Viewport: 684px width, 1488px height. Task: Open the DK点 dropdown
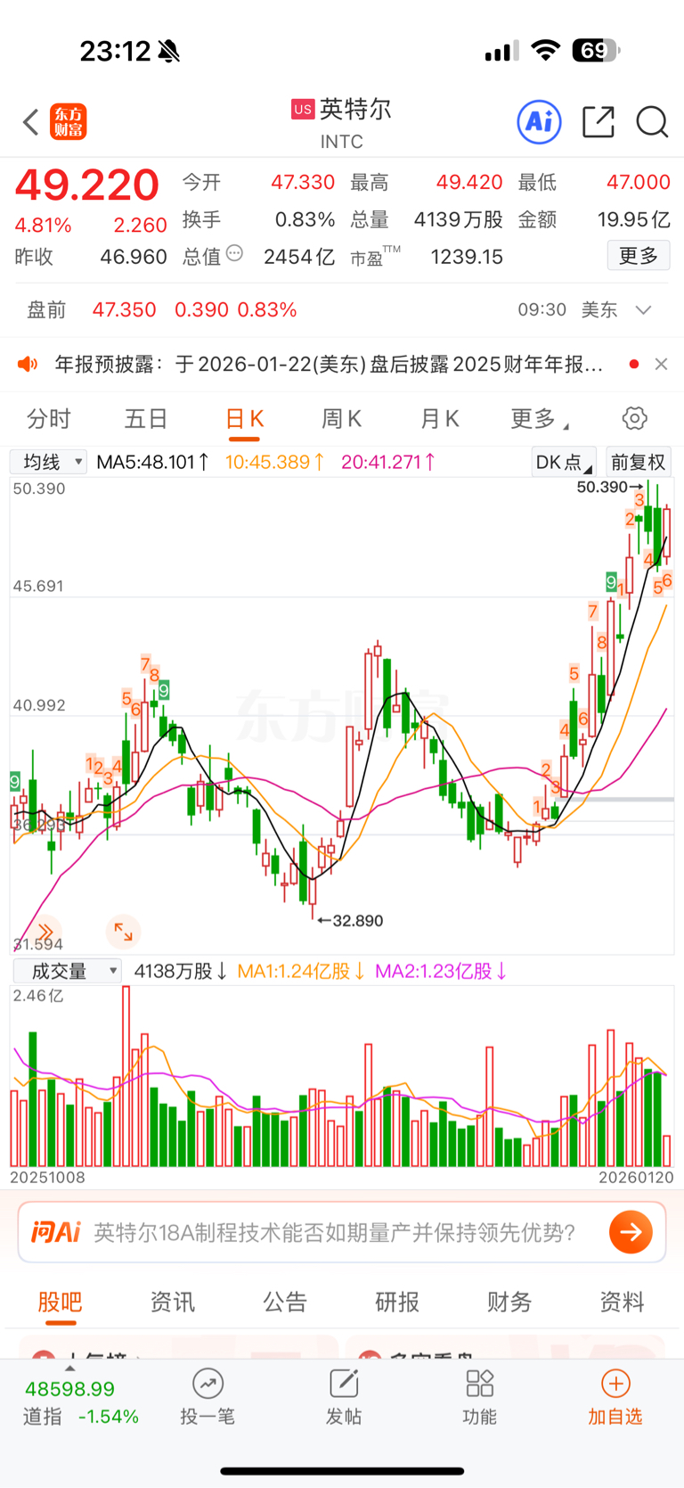(x=564, y=462)
